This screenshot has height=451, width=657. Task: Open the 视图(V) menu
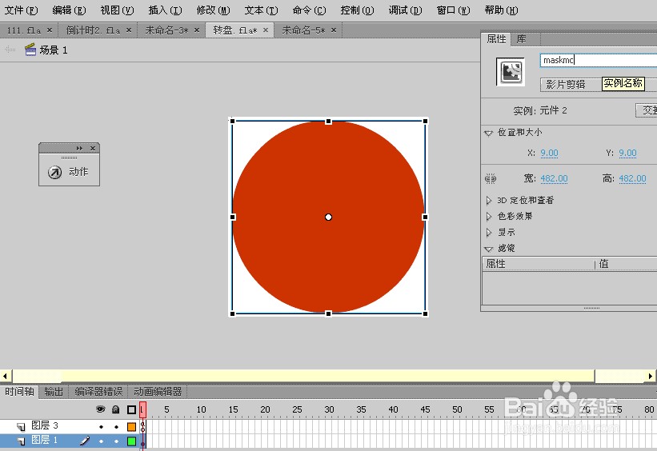coord(118,10)
